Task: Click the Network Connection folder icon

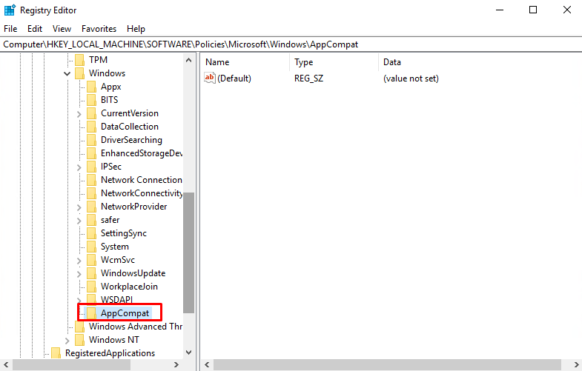Action: point(91,180)
